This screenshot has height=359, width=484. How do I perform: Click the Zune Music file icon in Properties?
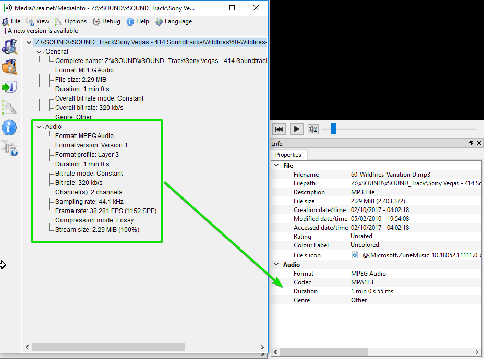355,255
